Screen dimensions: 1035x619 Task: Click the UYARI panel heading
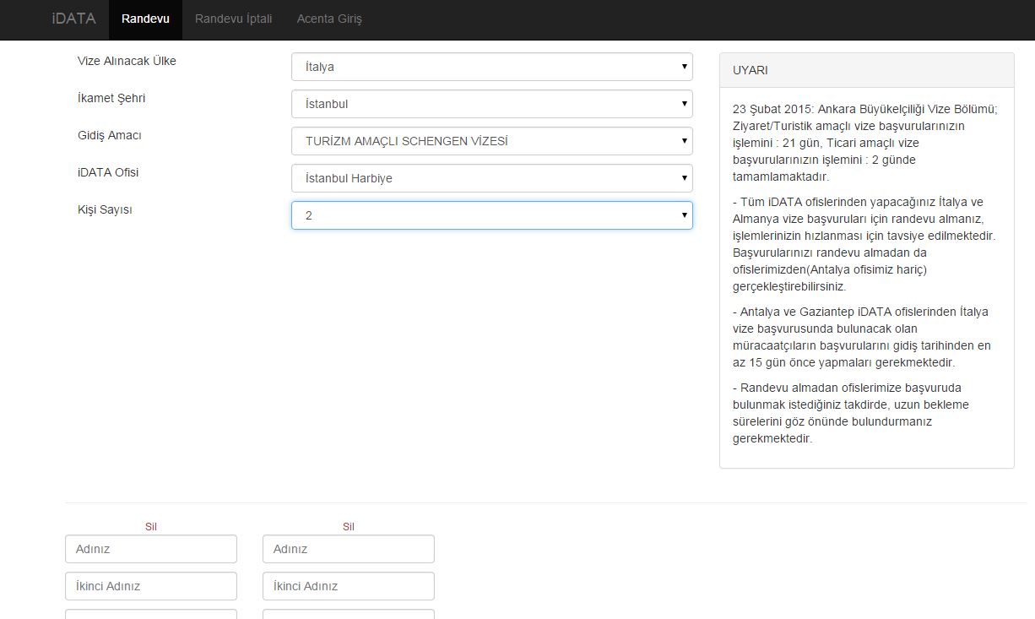click(x=867, y=71)
